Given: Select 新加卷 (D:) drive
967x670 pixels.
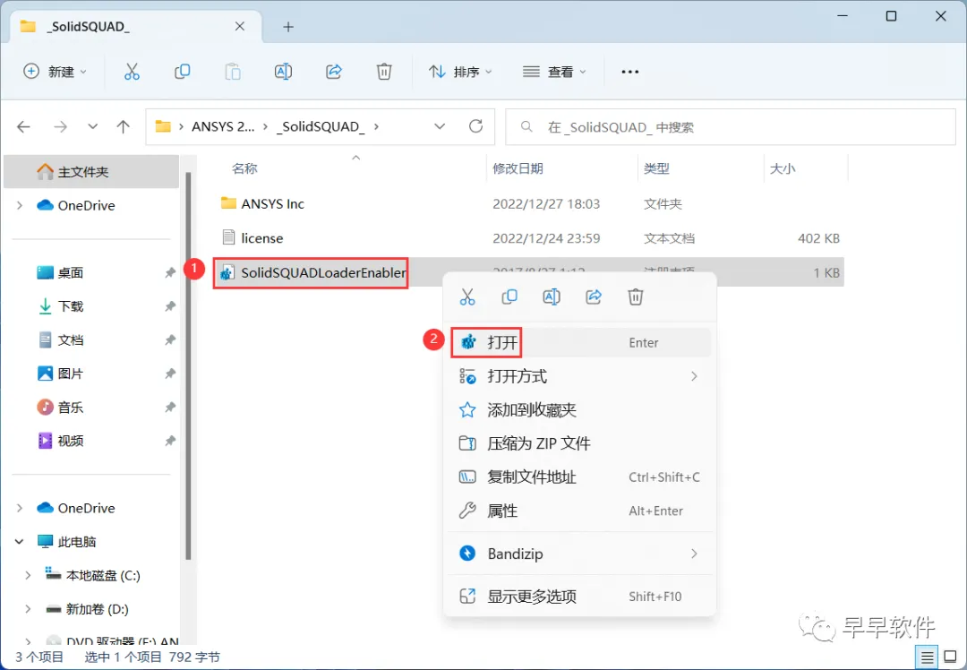Looking at the screenshot, I should [x=97, y=609].
